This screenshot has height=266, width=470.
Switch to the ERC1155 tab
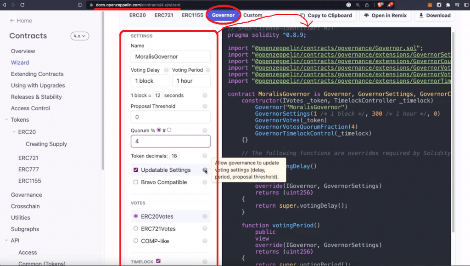coord(192,15)
